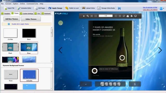
Task: Click Apply Change in toolbar
Action: pos(55,8)
